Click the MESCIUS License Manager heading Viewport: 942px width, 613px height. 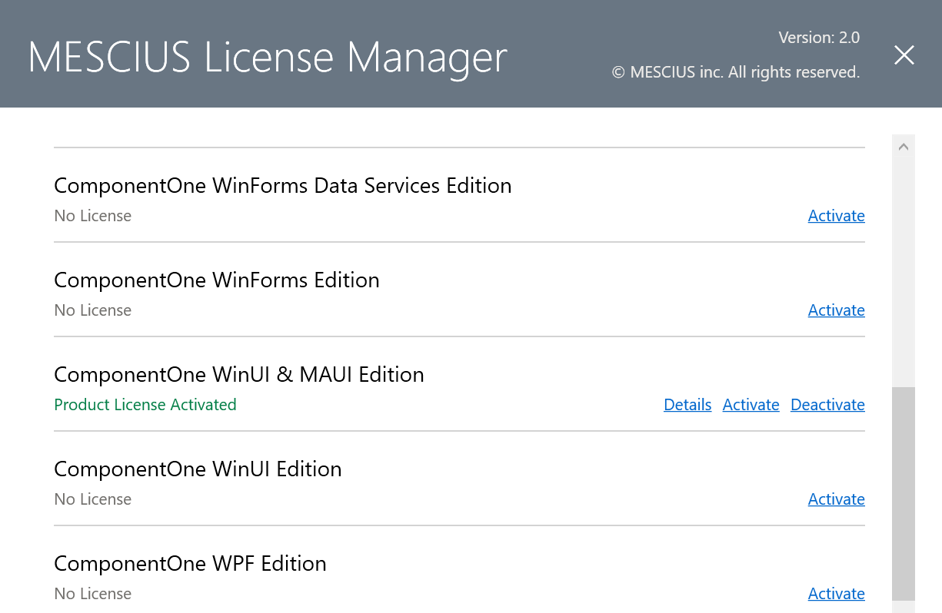tap(268, 57)
